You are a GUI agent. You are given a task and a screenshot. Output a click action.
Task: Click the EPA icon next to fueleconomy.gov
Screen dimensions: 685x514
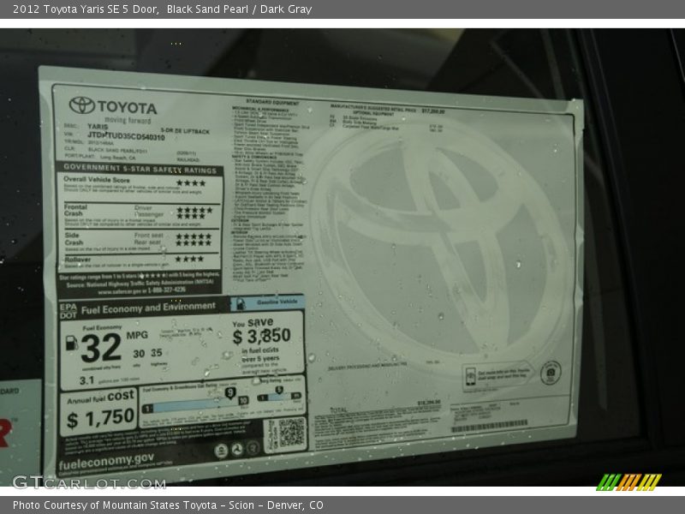221,449
